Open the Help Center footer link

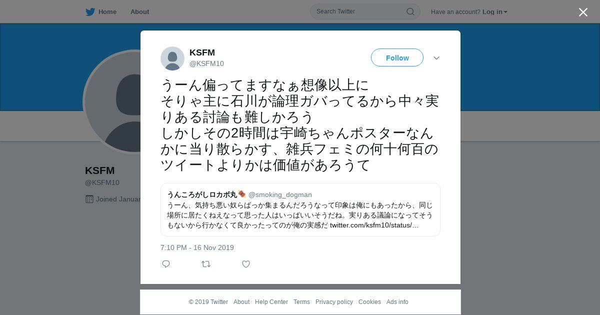[271, 302]
